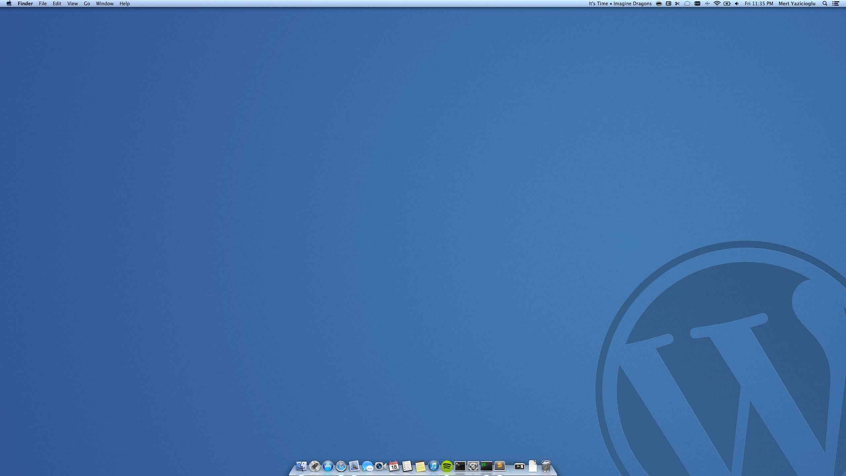Launch the App Store from Dock
The width and height of the screenshot is (846, 476).
coord(327,466)
